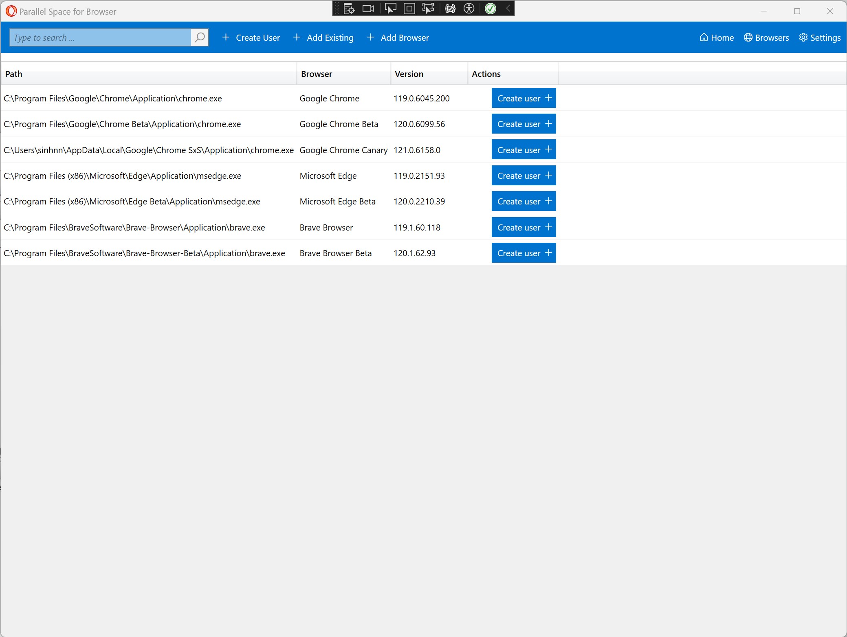Create user for Google Chrome Canary
847x637 pixels.
(524, 150)
